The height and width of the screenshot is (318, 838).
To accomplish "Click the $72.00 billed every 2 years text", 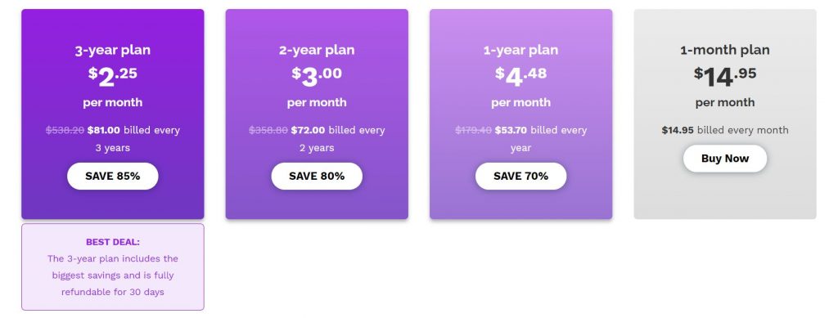I will click(337, 139).
